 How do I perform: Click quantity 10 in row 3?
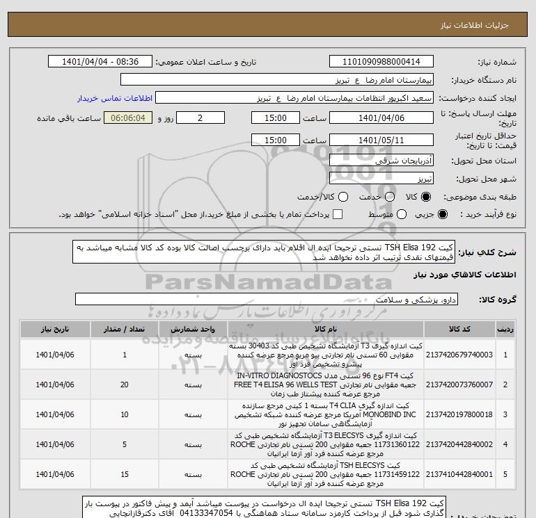(x=125, y=414)
